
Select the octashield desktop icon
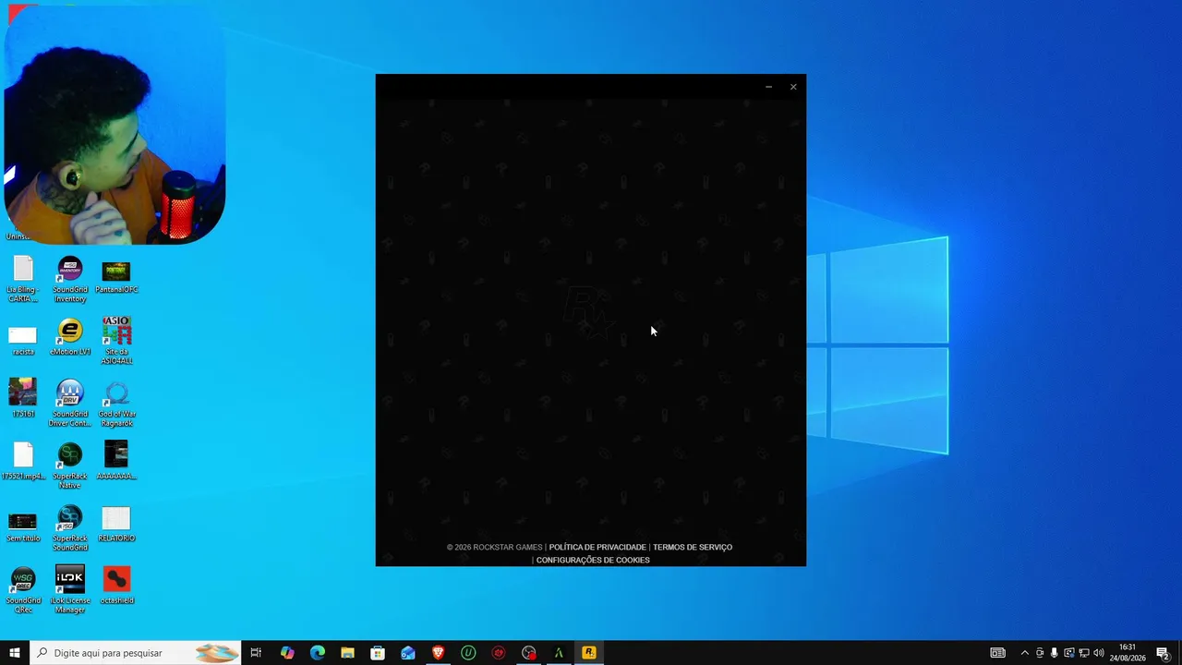[116, 586]
